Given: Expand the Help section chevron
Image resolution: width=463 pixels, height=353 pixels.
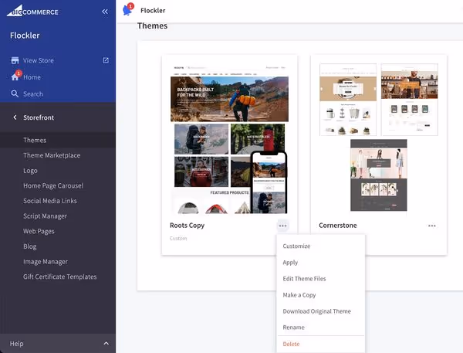Looking at the screenshot, I should (106, 344).
